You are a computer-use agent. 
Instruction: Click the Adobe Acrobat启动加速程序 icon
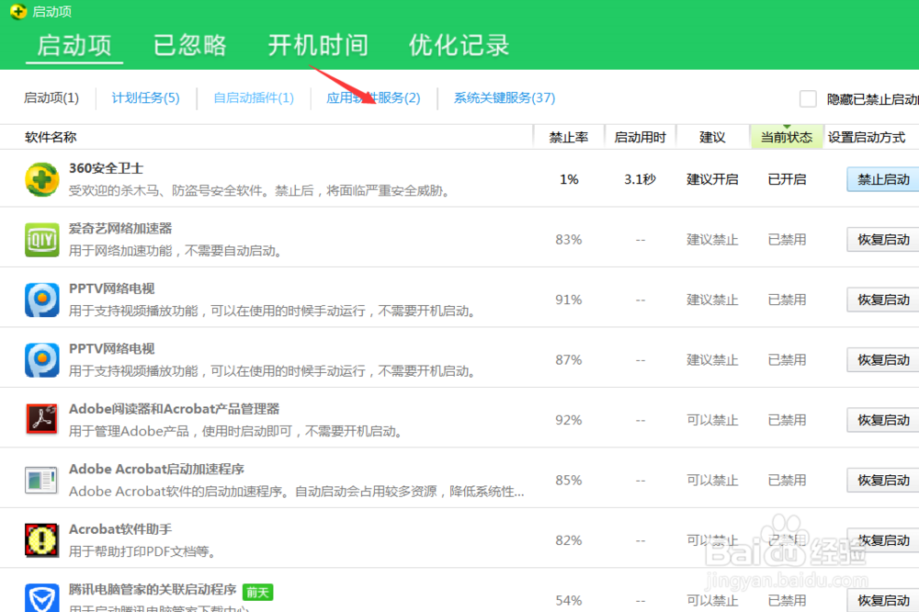click(40, 479)
